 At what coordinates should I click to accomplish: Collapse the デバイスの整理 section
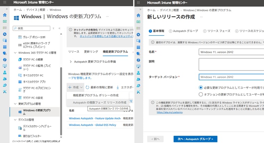tap(15, 120)
